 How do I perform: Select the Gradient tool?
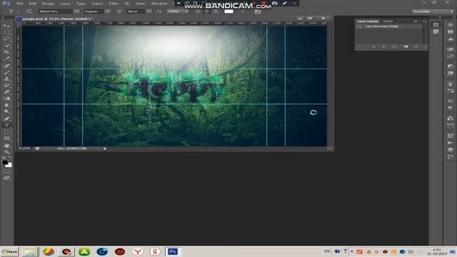6,99
